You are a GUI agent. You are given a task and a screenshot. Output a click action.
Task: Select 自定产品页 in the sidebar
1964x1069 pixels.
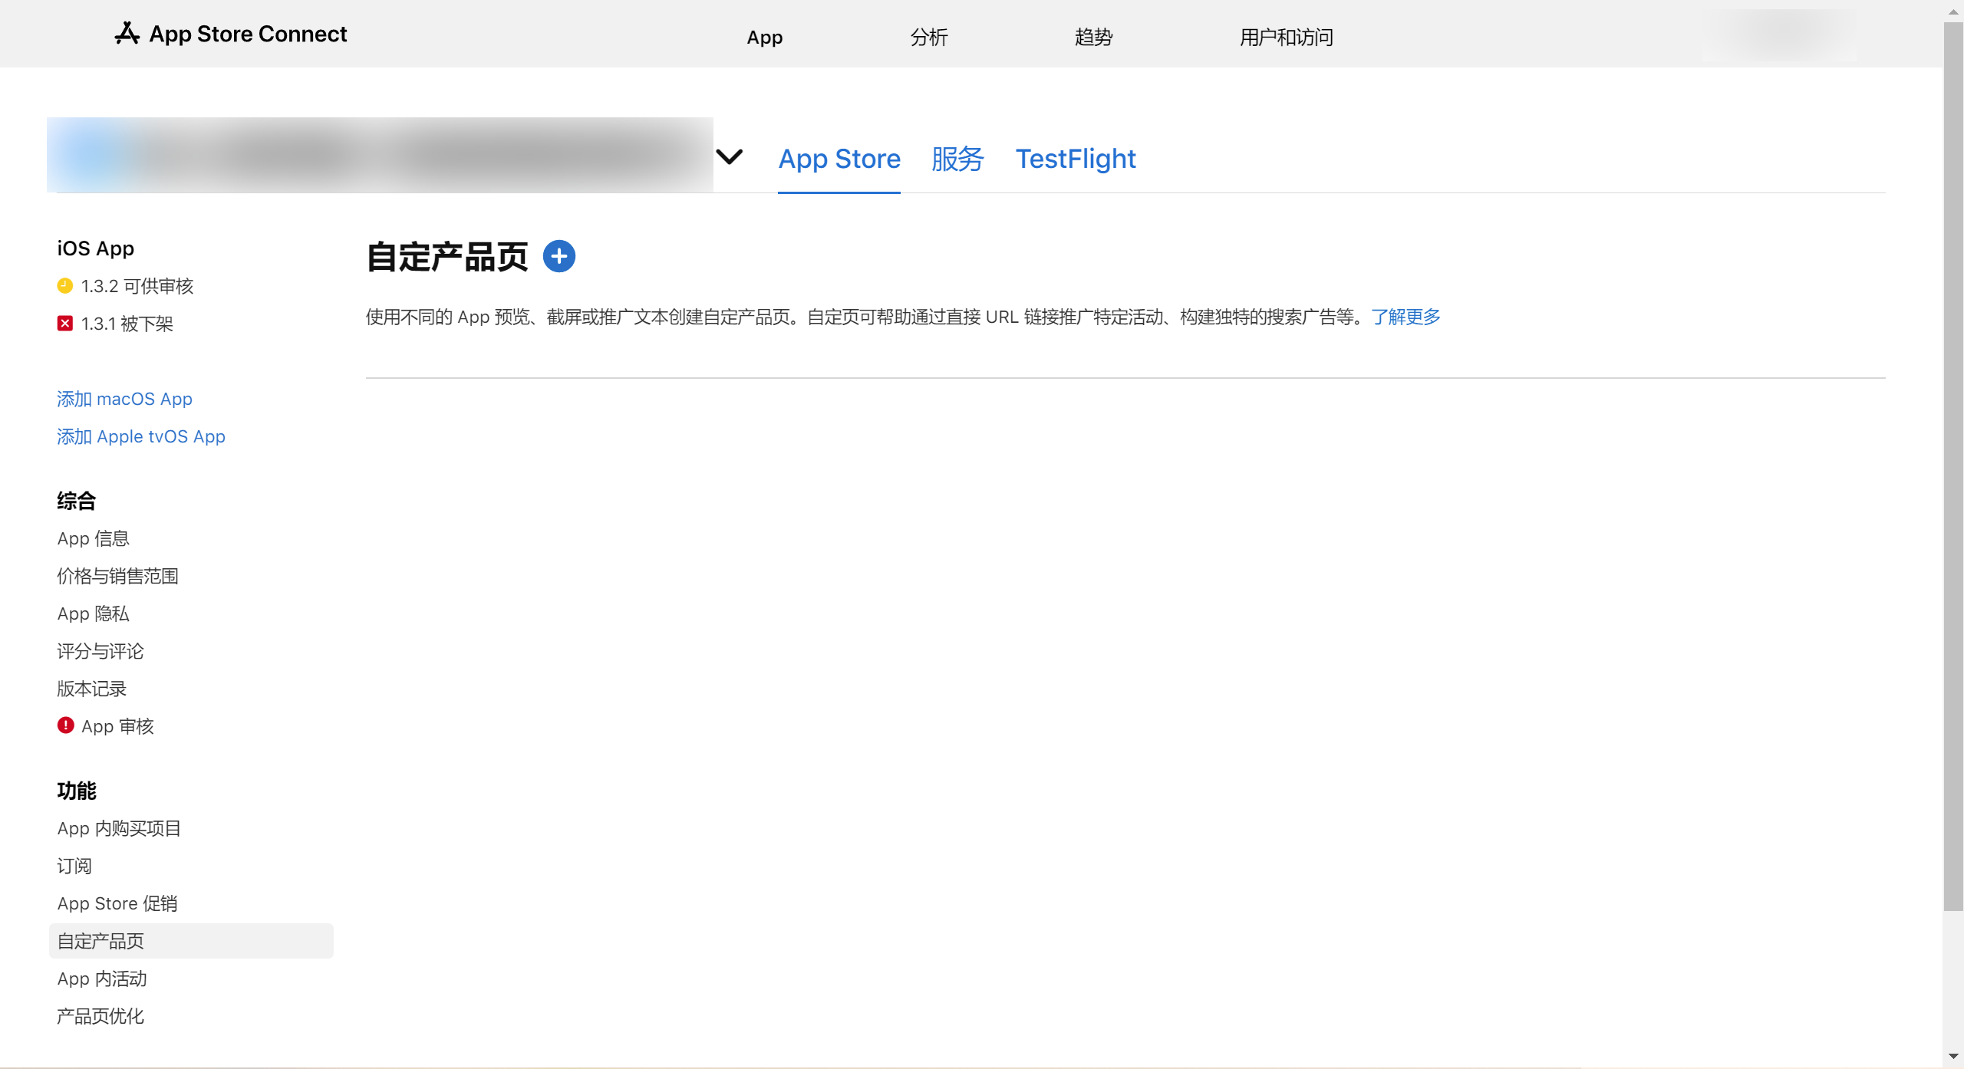pyautogui.click(x=191, y=941)
